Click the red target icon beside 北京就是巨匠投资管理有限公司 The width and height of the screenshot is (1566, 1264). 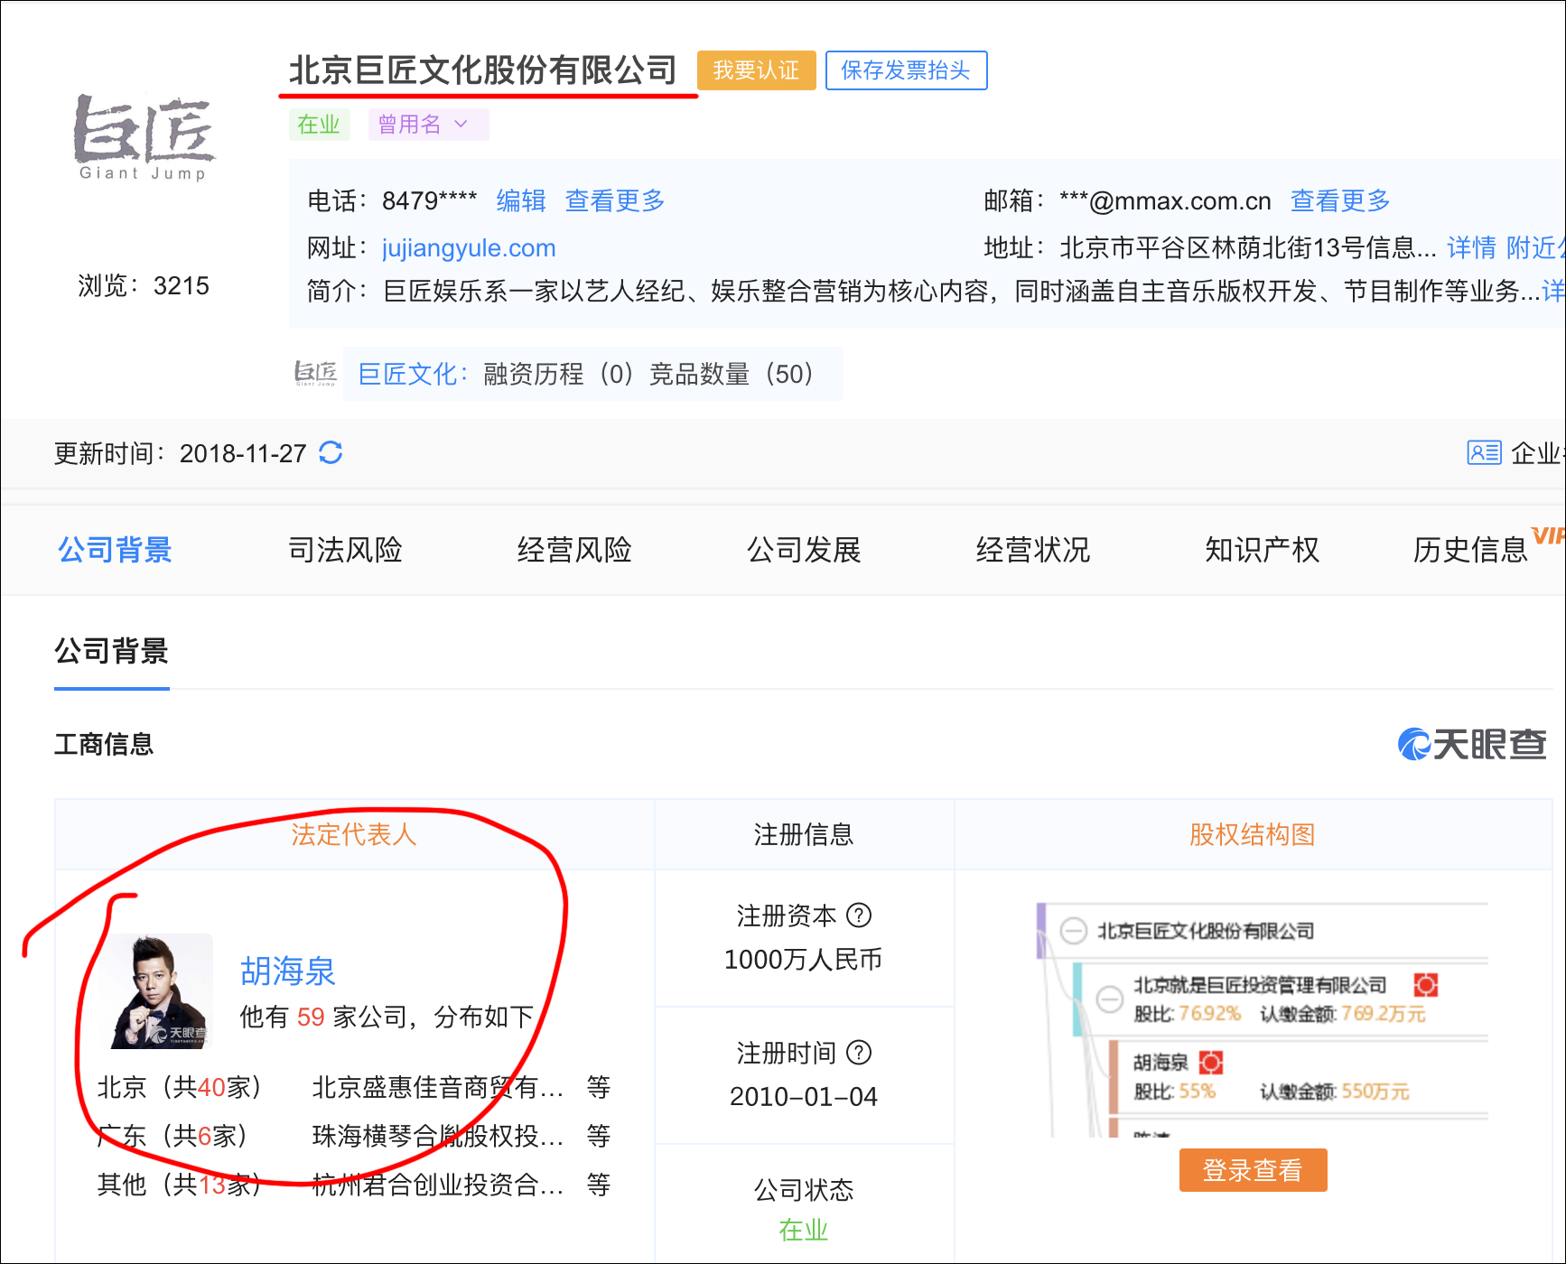click(x=1426, y=985)
